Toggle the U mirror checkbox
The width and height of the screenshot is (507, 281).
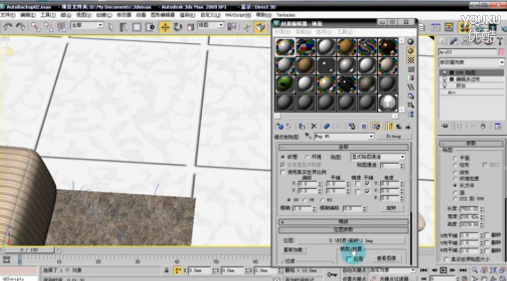point(357,183)
